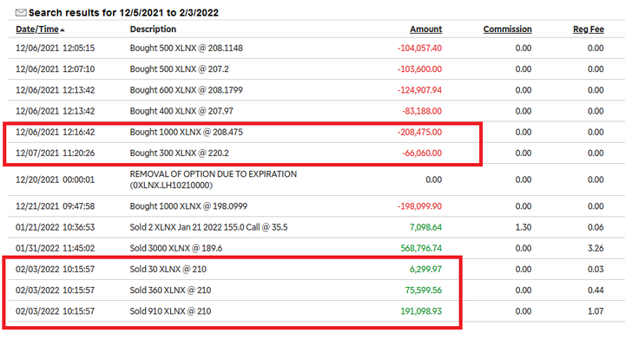Screen dimensions: 625x352
Task: Click the green amount 191,098.93
Action: point(421,311)
